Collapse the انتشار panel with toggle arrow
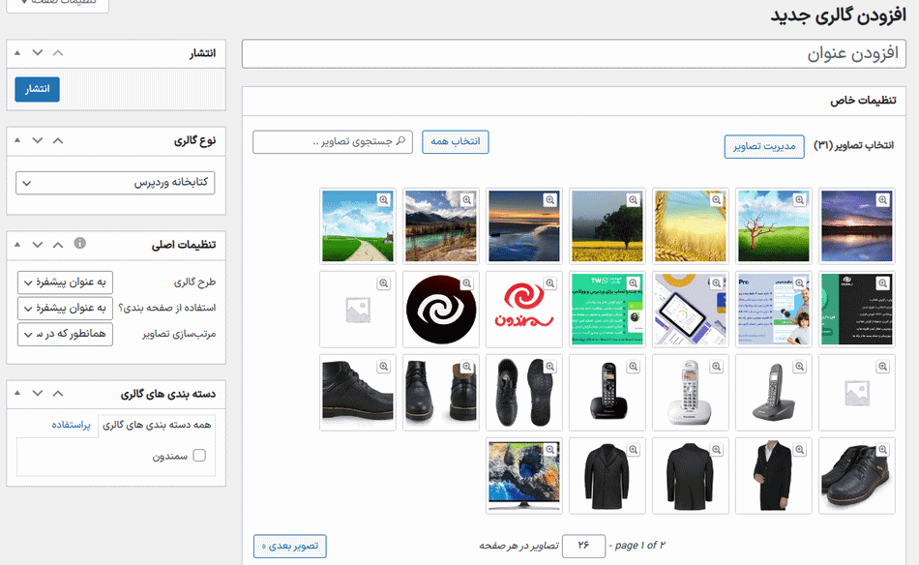The width and height of the screenshot is (919, 565). [17, 53]
